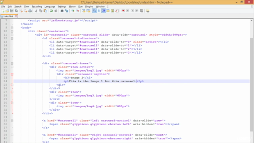
Task: Toggle Word Wrap toolbar button
Action: (94, 11)
